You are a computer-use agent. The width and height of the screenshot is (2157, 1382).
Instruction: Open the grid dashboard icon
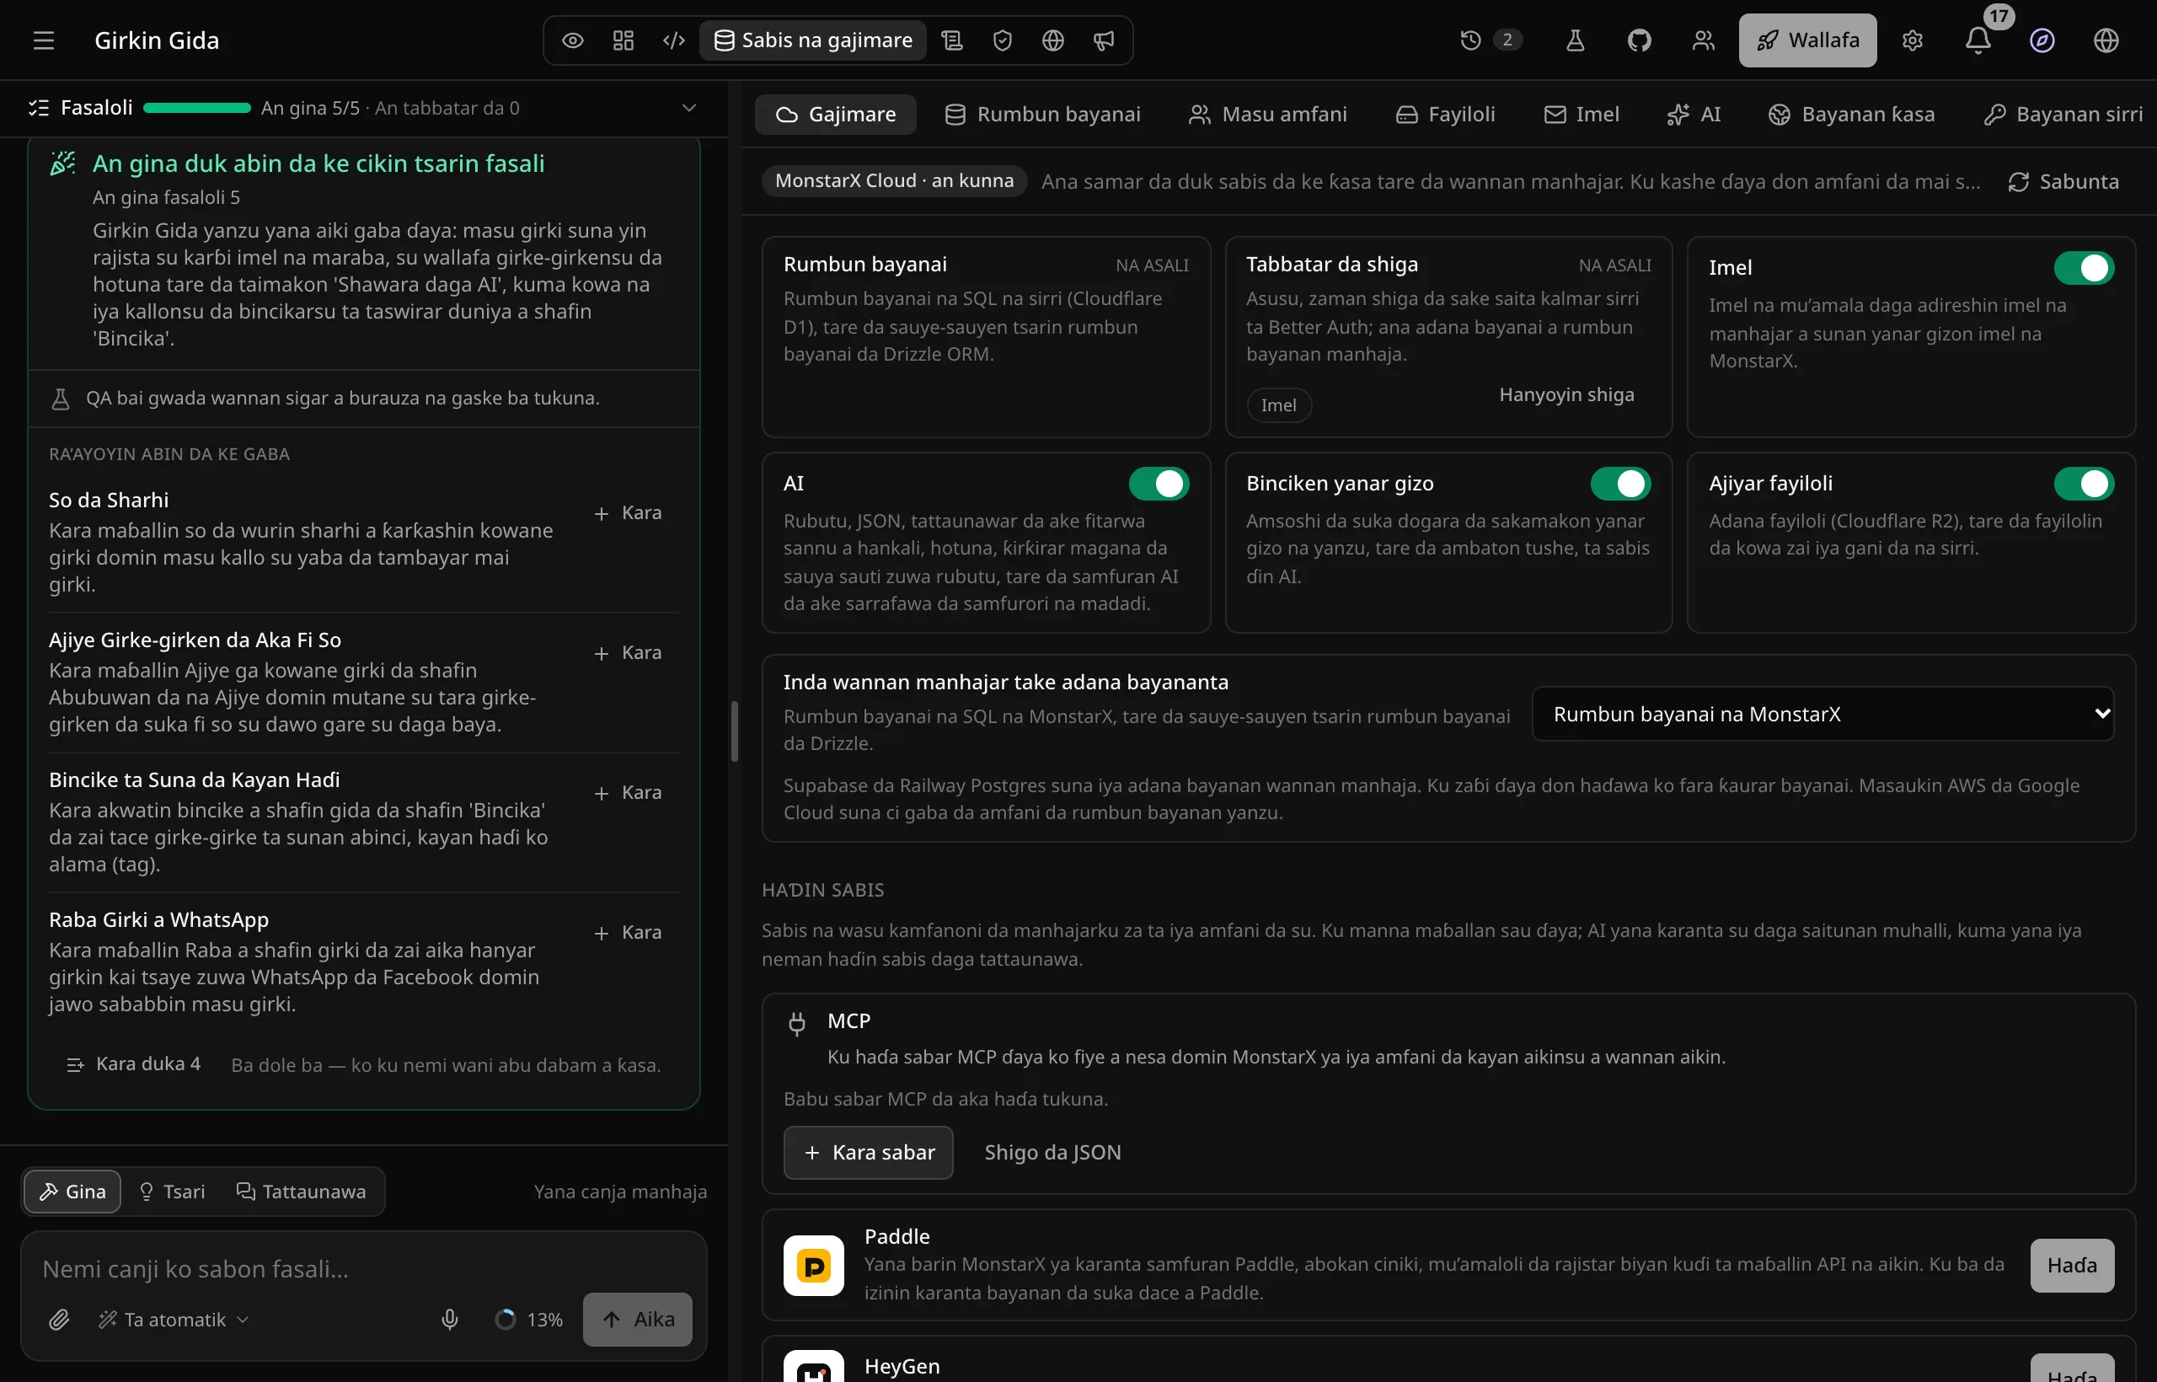(x=623, y=40)
